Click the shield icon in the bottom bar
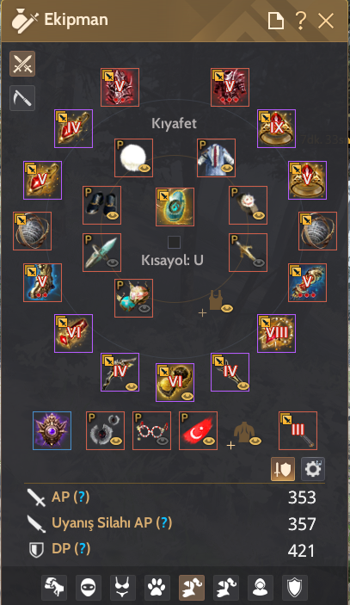The image size is (350, 605). pyautogui.click(x=295, y=588)
